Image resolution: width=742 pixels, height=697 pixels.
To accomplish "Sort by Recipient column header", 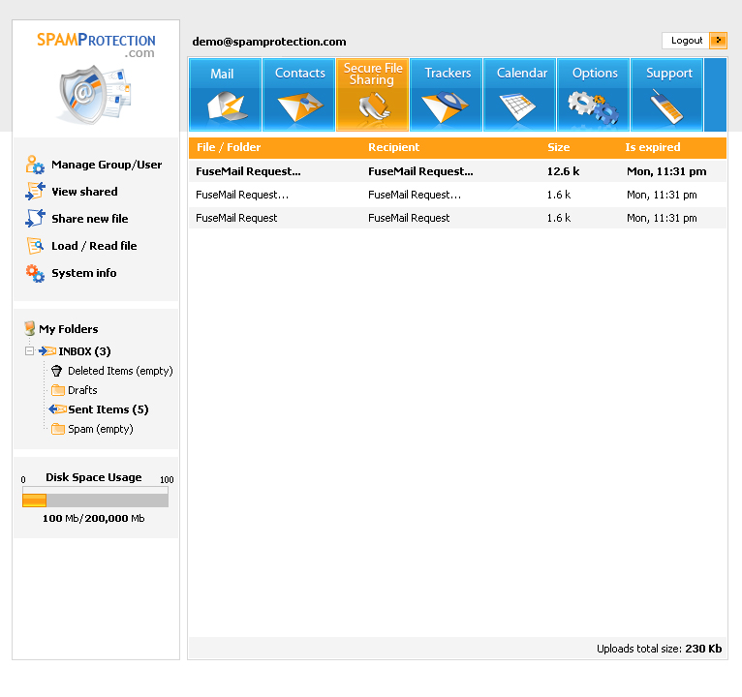I will (393, 147).
